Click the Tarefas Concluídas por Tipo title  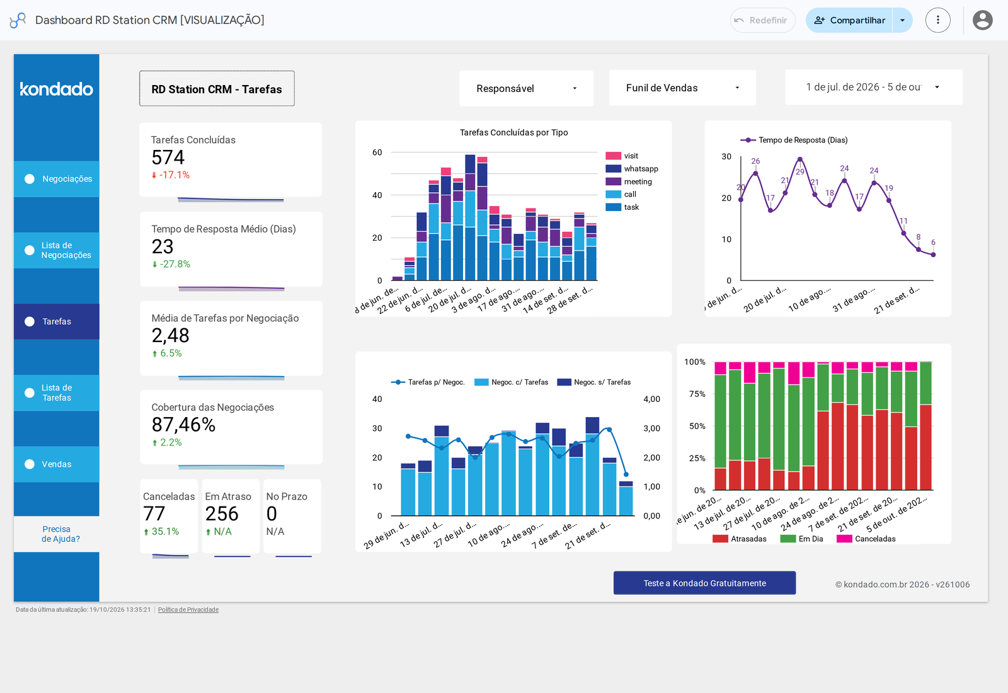coord(514,132)
